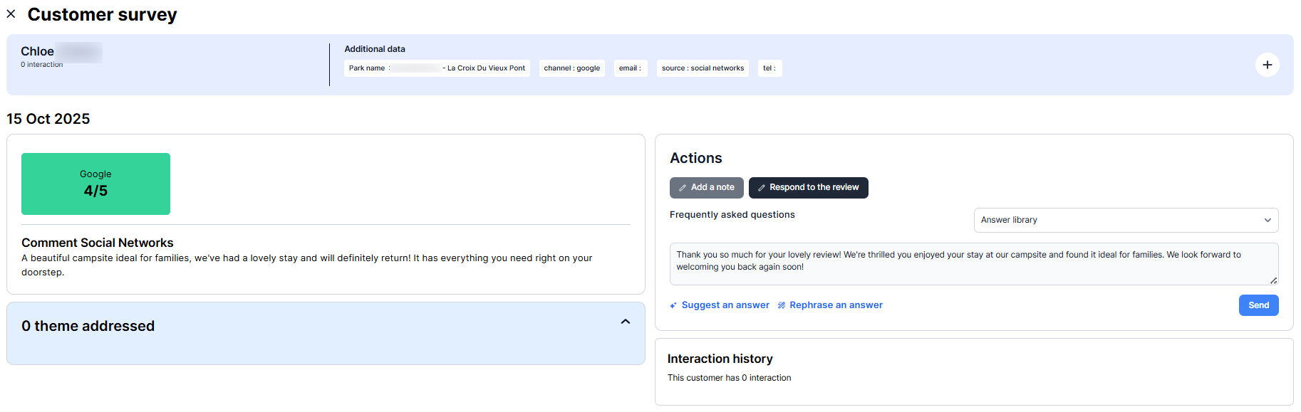Click the source : social networks tag
This screenshot has height=412, width=1301.
coord(702,68)
